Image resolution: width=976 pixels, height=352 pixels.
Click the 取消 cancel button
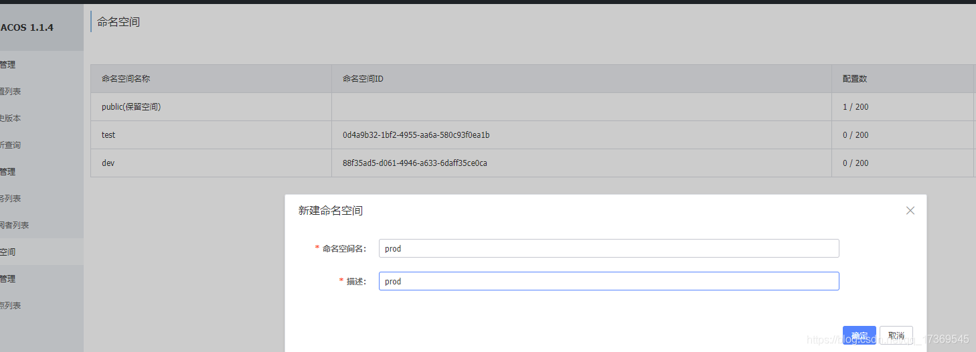[x=896, y=335]
